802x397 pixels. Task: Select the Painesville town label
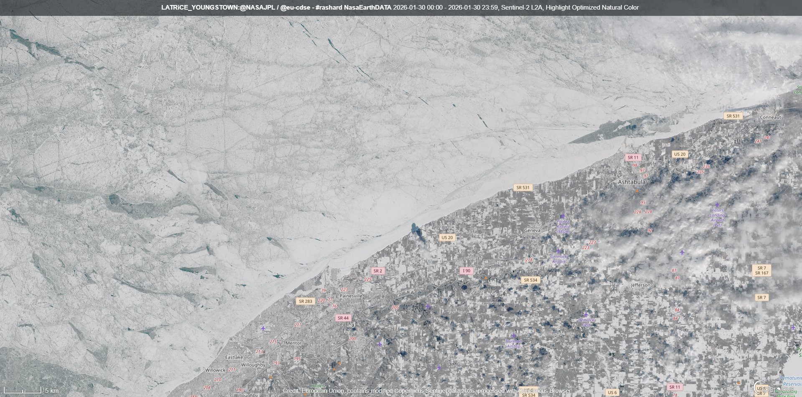351,296
